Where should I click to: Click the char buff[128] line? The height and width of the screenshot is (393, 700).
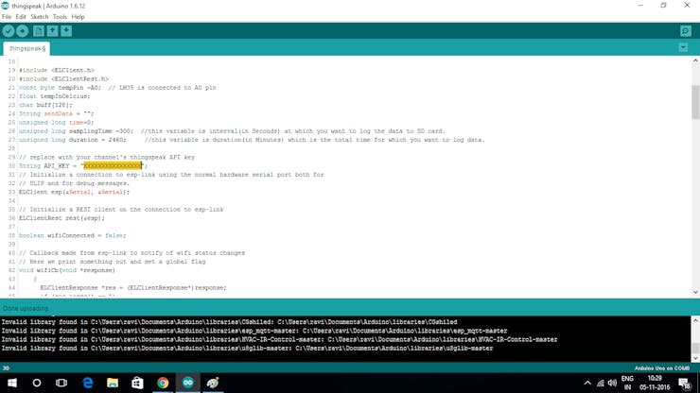45,105
